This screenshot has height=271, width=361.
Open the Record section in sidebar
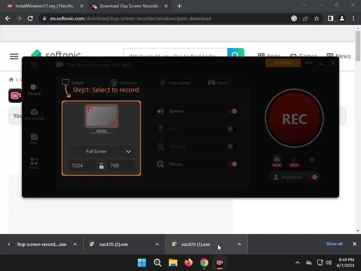34,90
